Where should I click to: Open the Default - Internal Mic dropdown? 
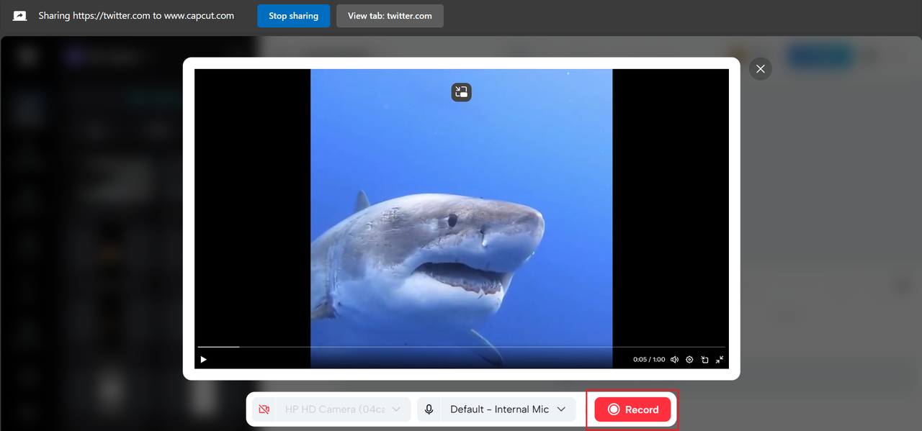point(509,409)
